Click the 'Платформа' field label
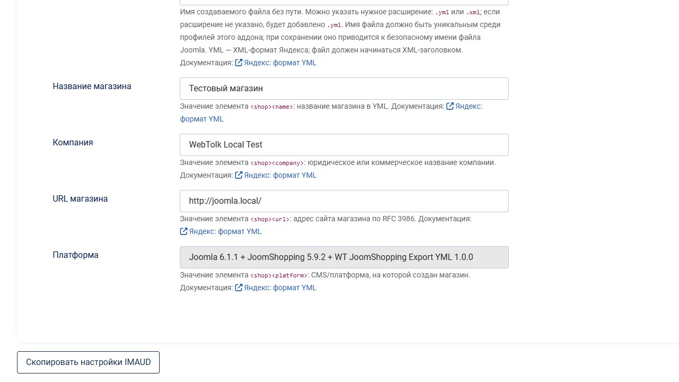The width and height of the screenshot is (679, 382). 75,255
